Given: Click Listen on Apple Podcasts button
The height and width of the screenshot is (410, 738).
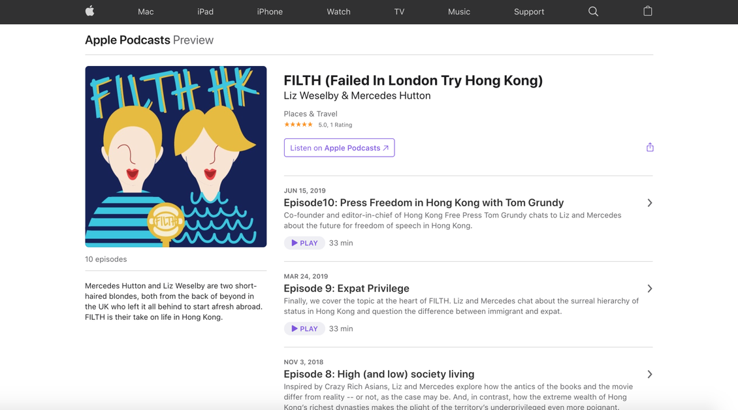Looking at the screenshot, I should 340,148.
